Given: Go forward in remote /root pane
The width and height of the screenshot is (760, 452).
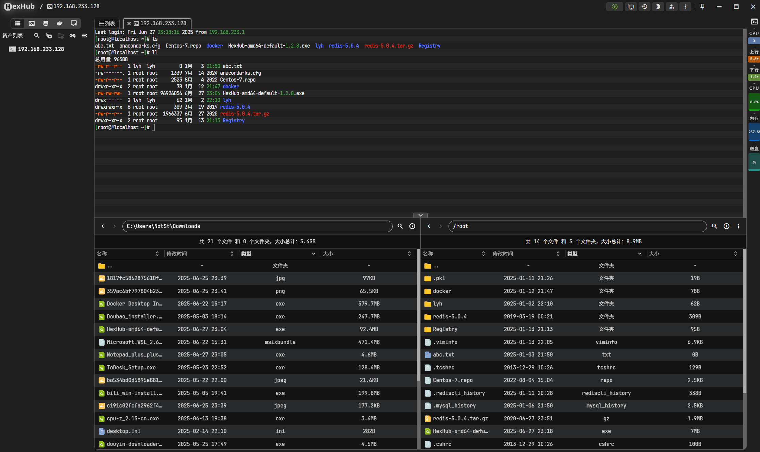Looking at the screenshot, I should tap(440, 226).
